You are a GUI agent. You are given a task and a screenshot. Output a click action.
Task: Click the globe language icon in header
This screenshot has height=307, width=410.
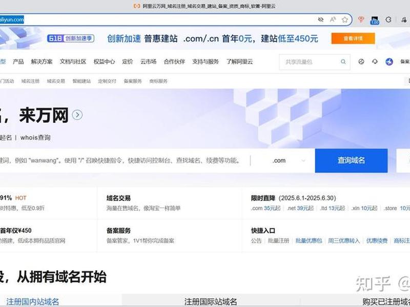361,61
